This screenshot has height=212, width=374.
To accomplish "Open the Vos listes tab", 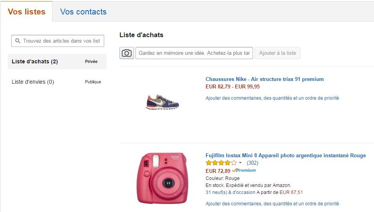I will pyautogui.click(x=27, y=12).
